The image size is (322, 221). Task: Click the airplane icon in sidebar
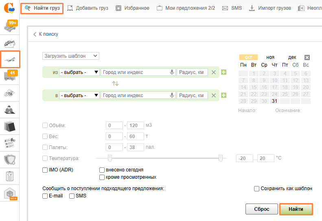point(10,59)
